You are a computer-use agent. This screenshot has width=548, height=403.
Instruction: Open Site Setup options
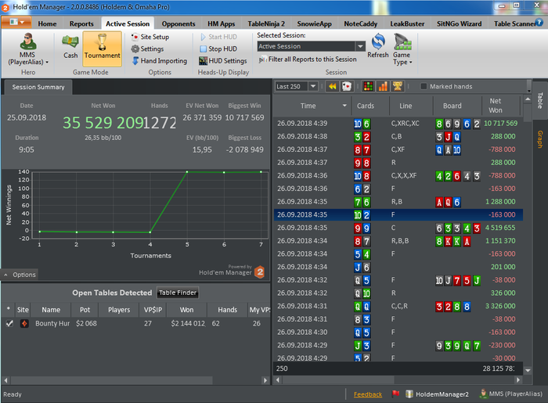(150, 37)
